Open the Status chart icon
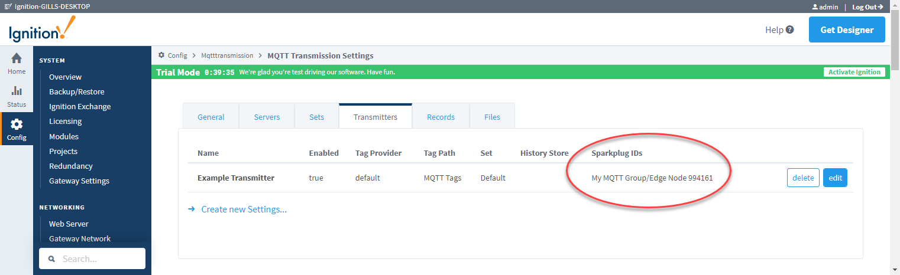 [17, 91]
